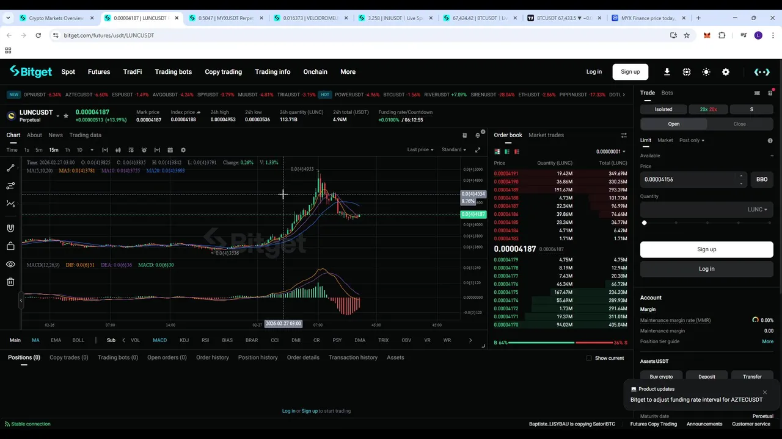The height and width of the screenshot is (439, 782).
Task: Open chart settings gear in chart toolbar
Action: [183, 150]
